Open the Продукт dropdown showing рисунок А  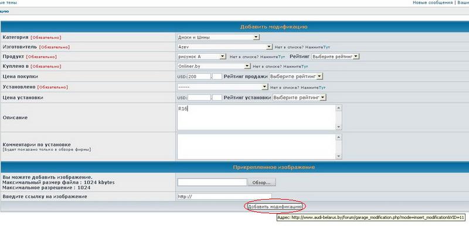tap(201, 56)
